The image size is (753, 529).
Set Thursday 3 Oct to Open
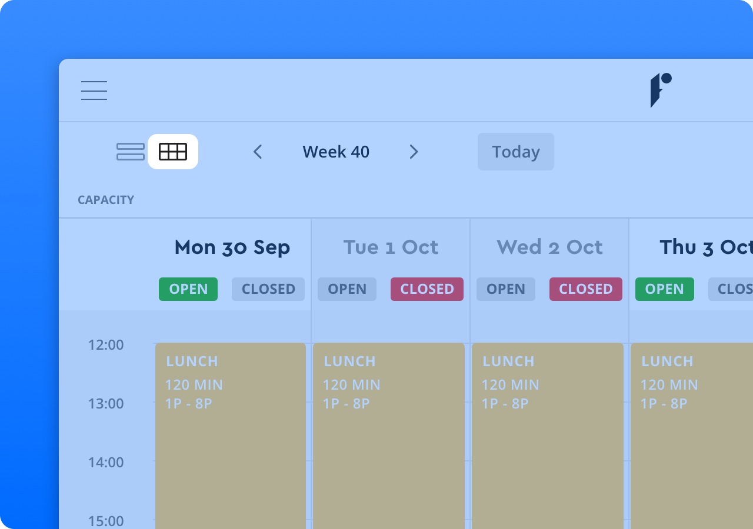coord(665,289)
